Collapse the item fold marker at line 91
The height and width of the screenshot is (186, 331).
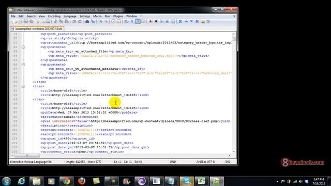click(23, 86)
